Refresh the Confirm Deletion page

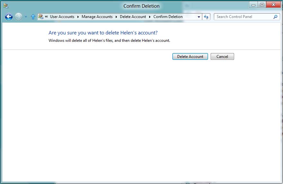coord(206,17)
